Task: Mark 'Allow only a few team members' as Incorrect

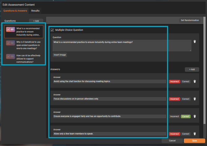Action: point(174,134)
